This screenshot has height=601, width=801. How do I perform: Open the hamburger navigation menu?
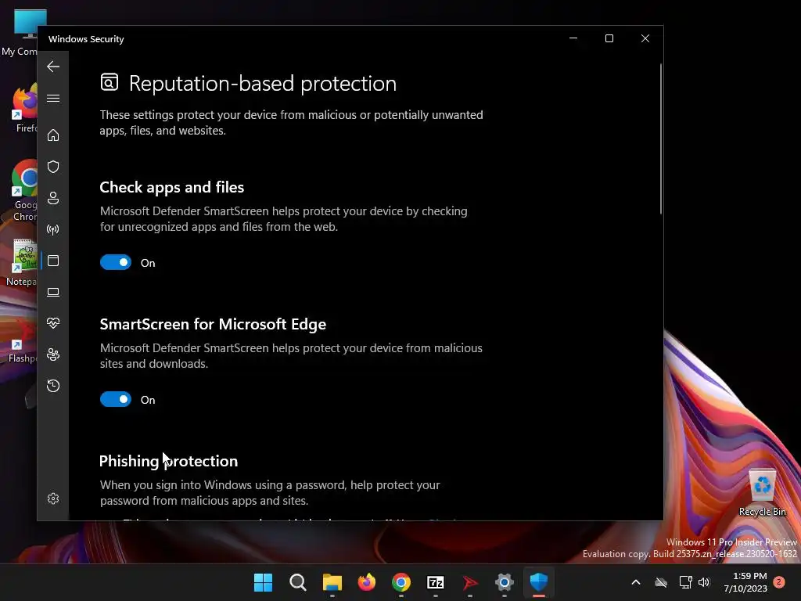53,98
